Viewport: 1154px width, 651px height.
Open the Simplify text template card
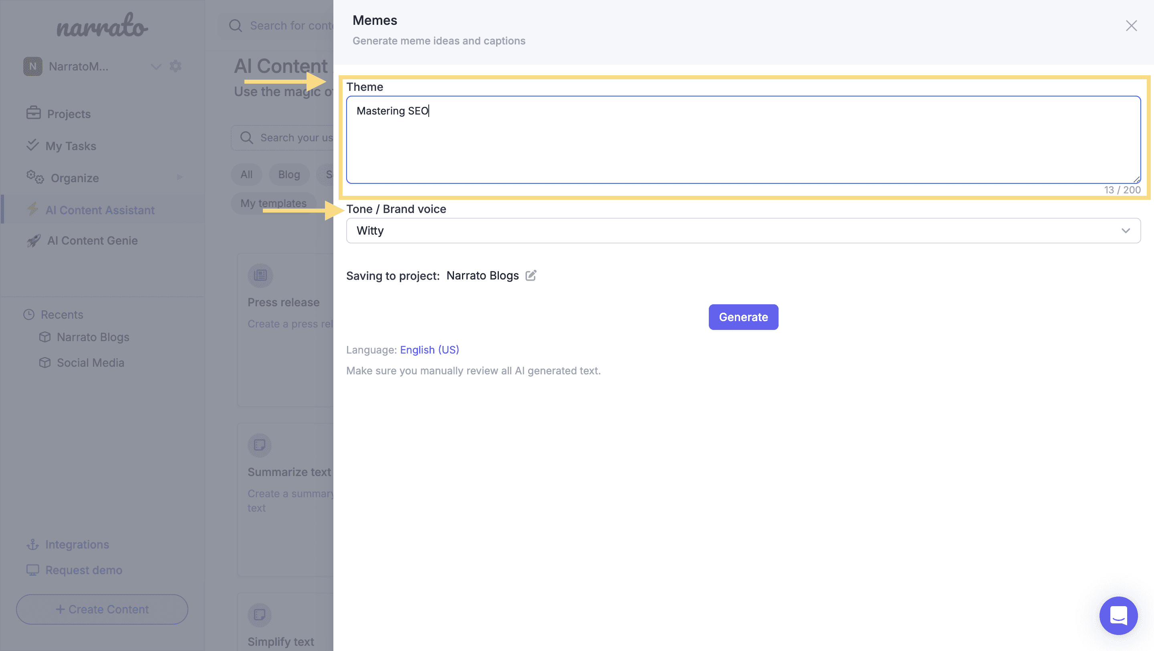point(285,622)
